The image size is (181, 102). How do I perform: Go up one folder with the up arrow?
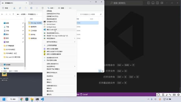tap(13, 14)
